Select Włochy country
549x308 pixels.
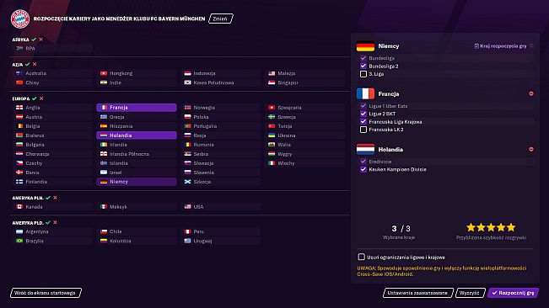point(304,163)
